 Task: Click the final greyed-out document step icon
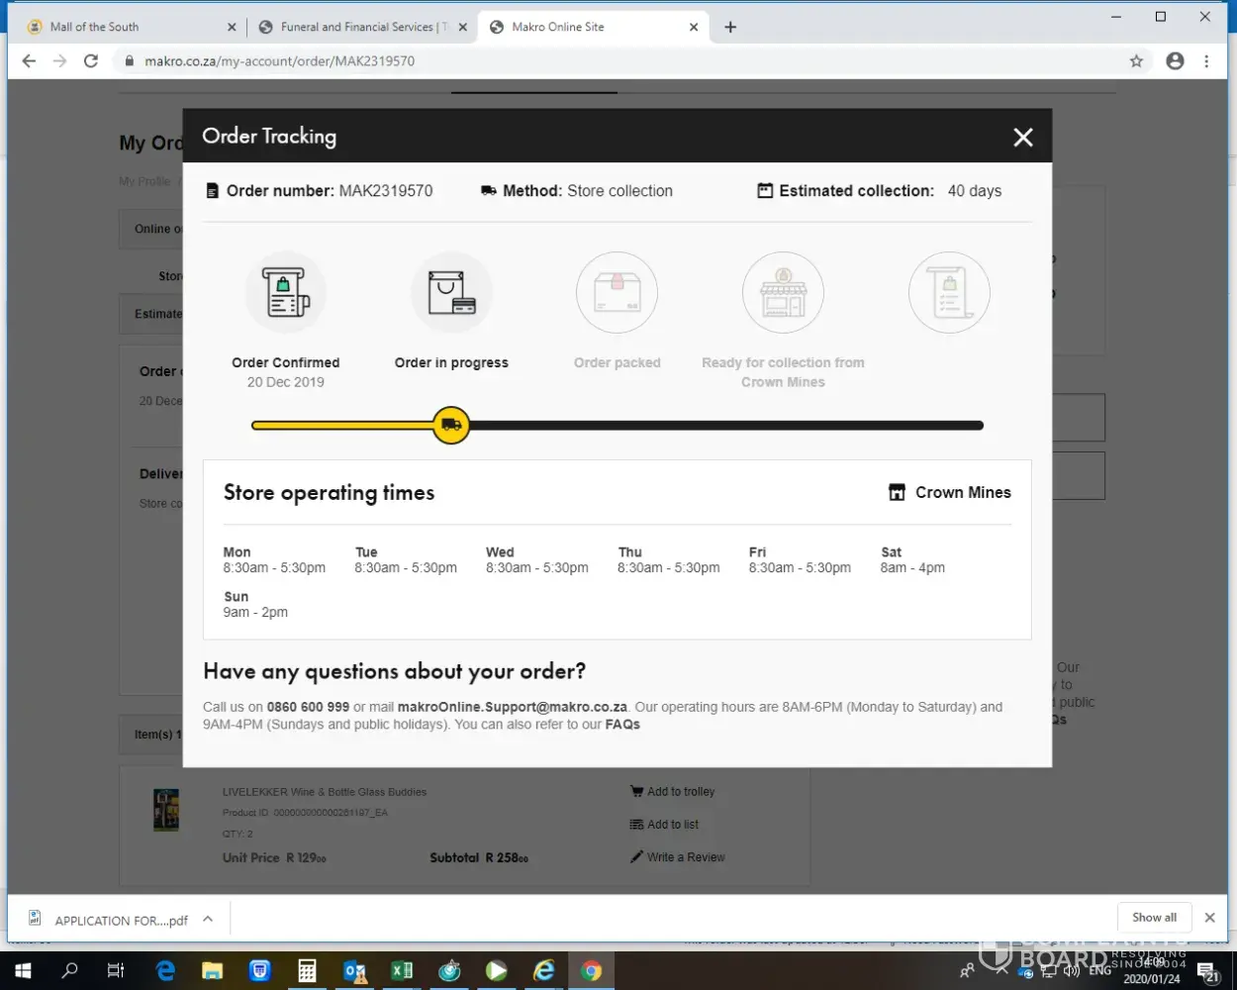point(949,292)
